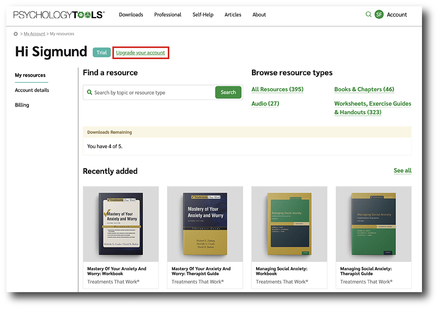Click the text 'You have 4 of 5.'

coord(105,146)
